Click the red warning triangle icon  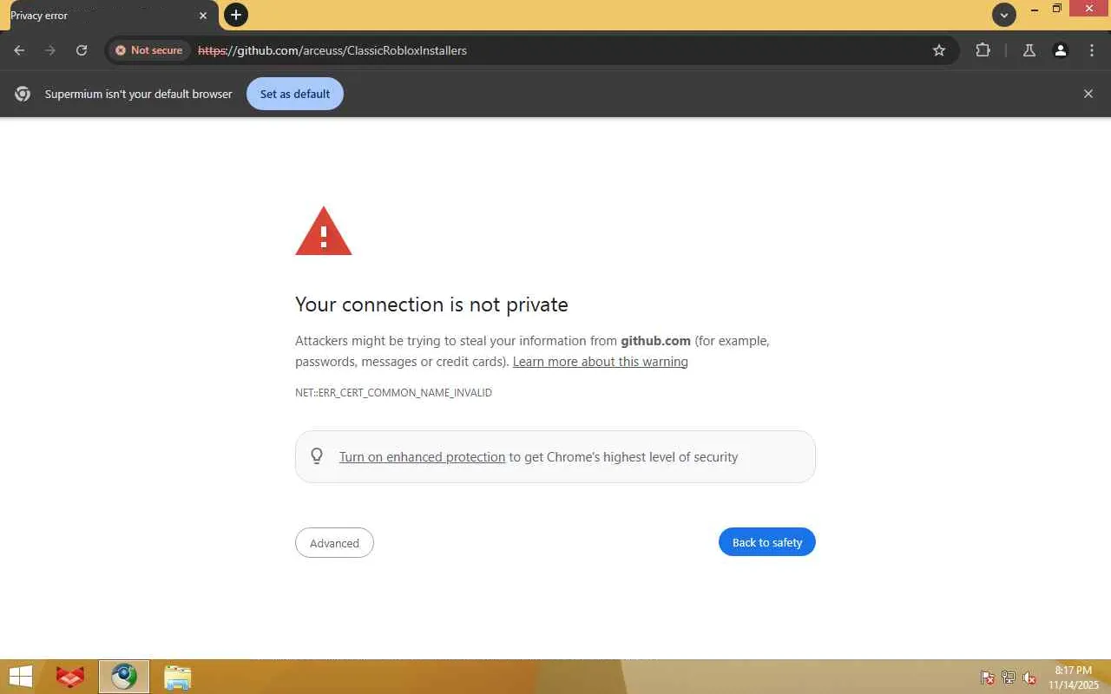coord(324,232)
